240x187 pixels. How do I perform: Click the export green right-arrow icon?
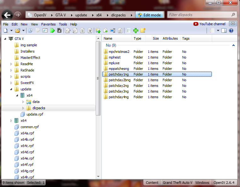(x=106, y=31)
